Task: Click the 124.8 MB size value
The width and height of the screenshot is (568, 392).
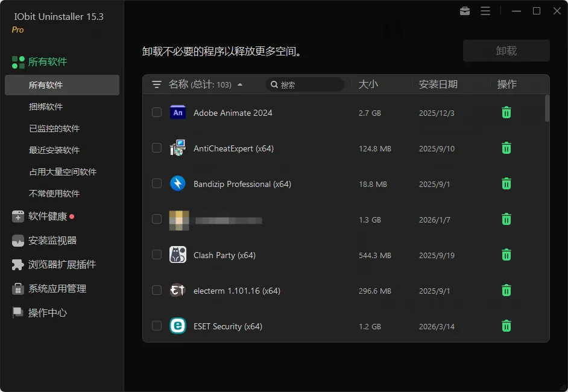Action: [375, 148]
